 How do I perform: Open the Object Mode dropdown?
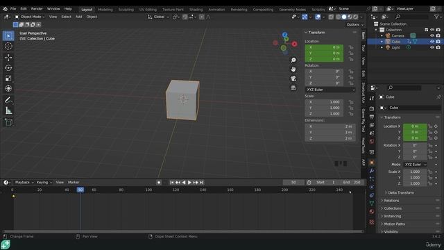(29, 17)
